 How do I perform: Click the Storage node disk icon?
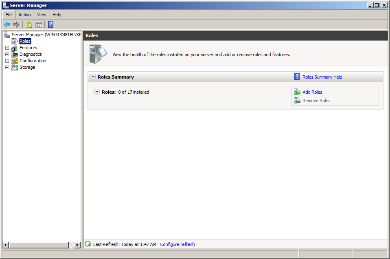click(x=15, y=67)
